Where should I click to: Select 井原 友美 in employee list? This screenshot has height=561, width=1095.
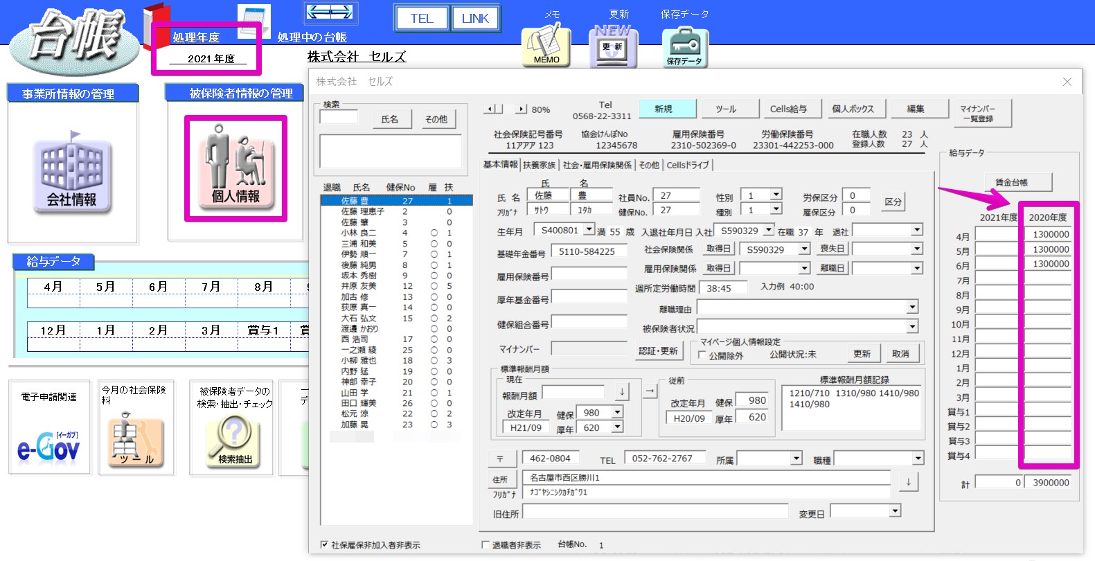(396, 286)
